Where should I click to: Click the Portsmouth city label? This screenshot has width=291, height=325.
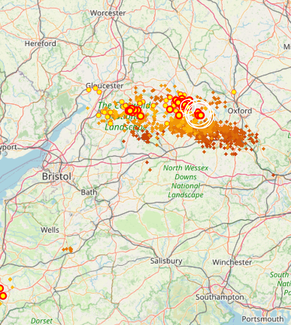click(x=263, y=319)
